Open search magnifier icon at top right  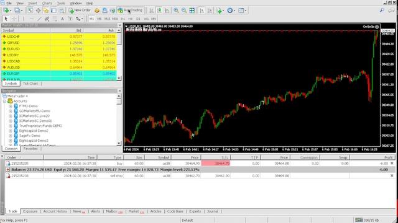point(382,11)
